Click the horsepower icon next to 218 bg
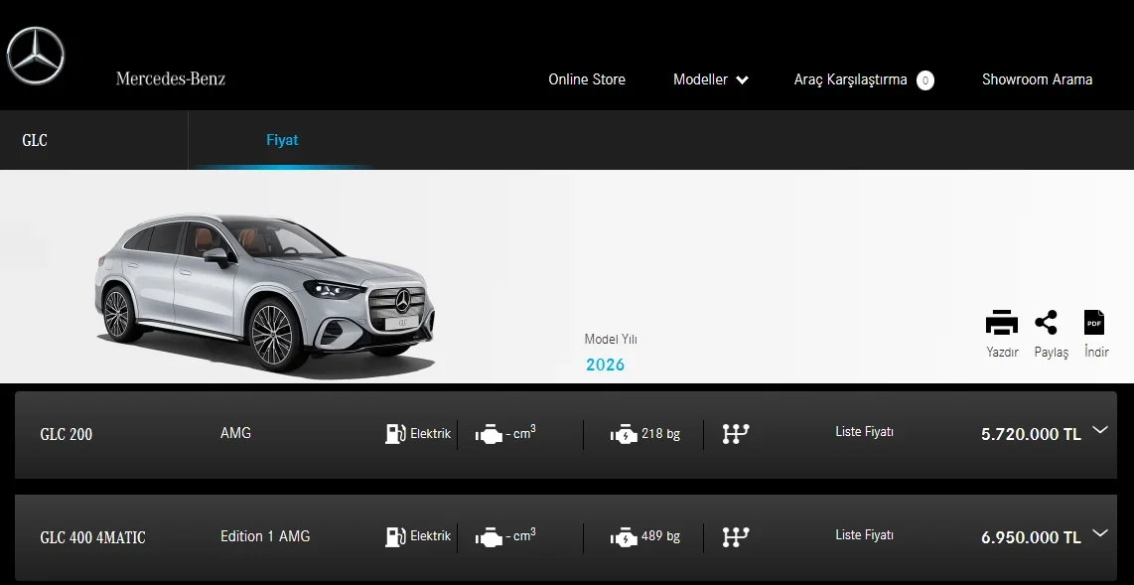The height and width of the screenshot is (585, 1134). click(x=624, y=435)
